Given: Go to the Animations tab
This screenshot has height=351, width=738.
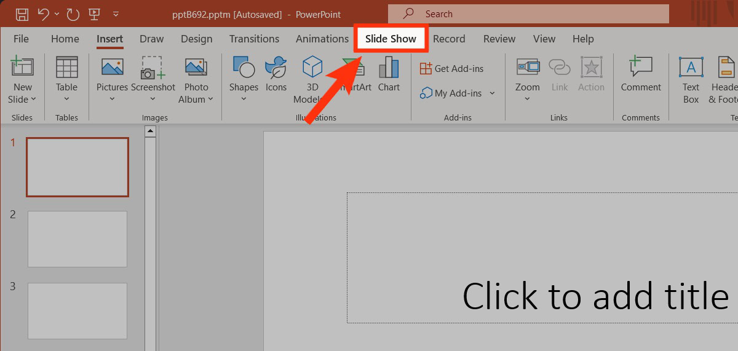Looking at the screenshot, I should pyautogui.click(x=322, y=39).
